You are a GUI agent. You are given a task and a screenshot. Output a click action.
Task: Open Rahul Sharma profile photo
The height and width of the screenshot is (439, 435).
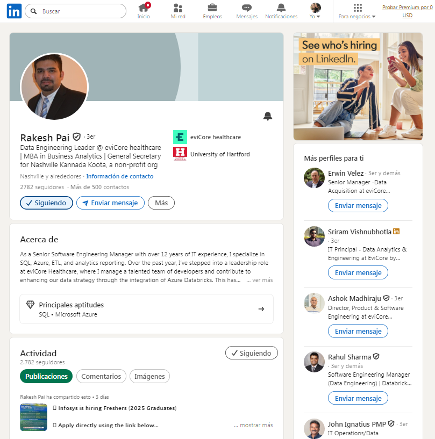tap(314, 362)
